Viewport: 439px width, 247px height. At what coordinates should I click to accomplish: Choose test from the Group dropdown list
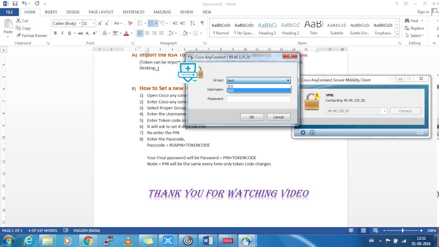pyautogui.click(x=259, y=90)
